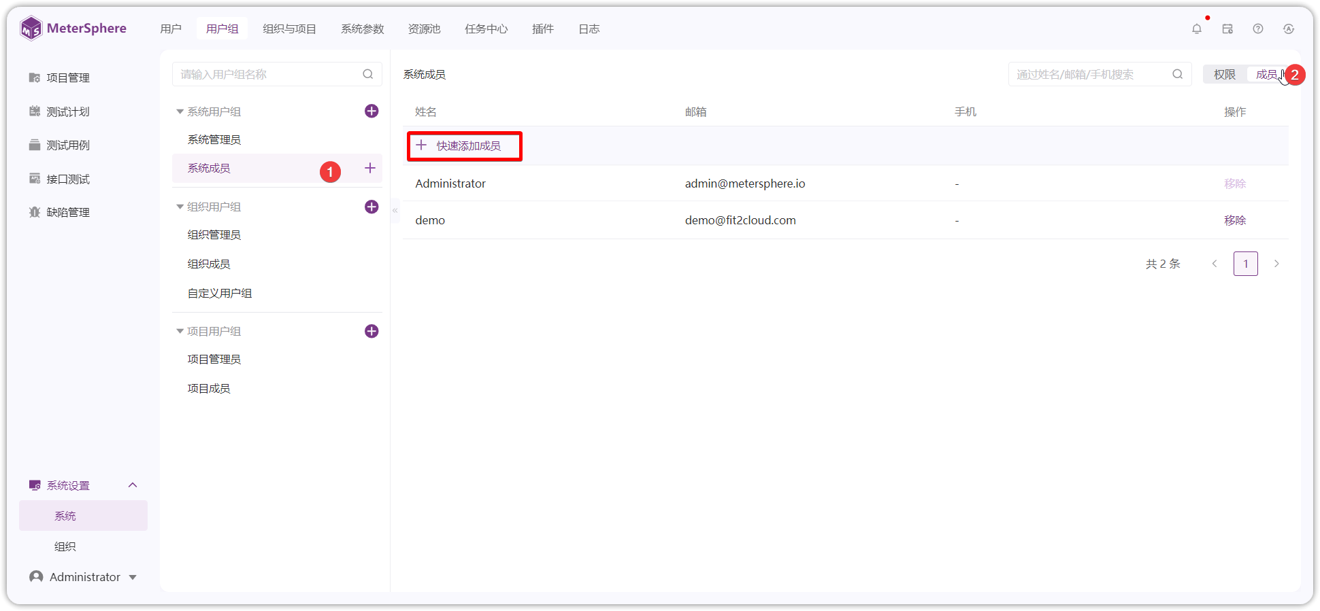1320x611 pixels.
Task: Click the user profile icon in header
Action: coord(1289,29)
